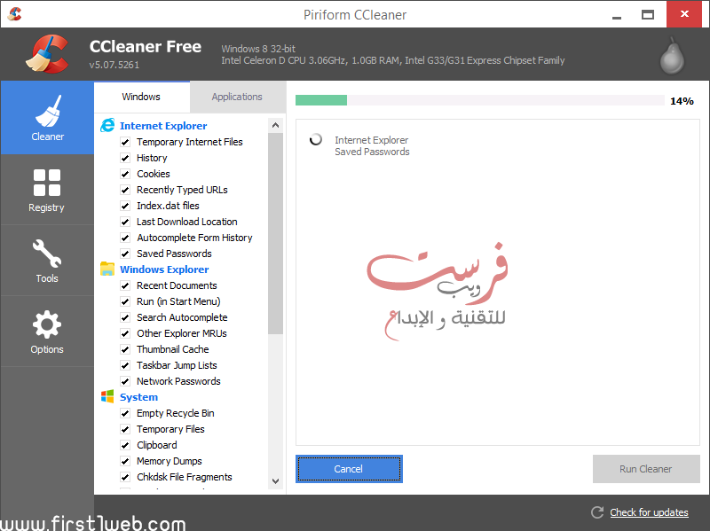Click the Internet Explorer category icon

[x=107, y=125]
